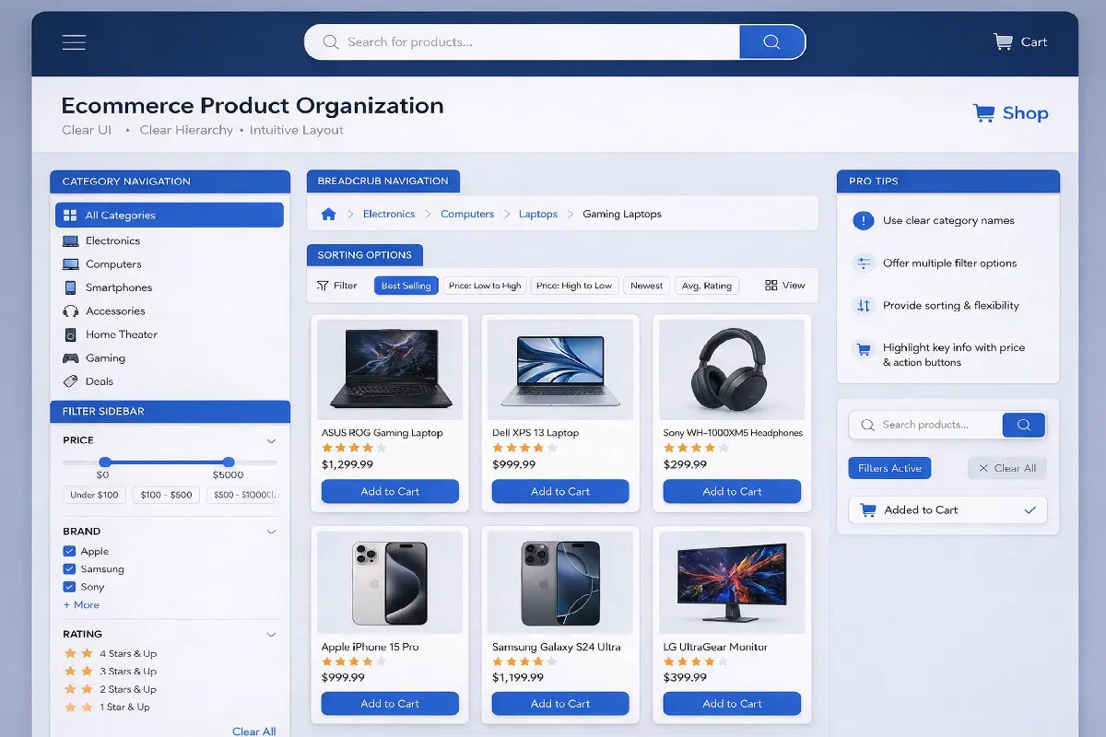Open LG UltraGear Monitor thumbnail
The image size is (1106, 737).
pyautogui.click(x=732, y=582)
